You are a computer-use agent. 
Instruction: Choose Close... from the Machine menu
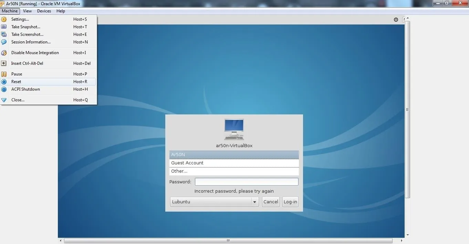[48, 100]
